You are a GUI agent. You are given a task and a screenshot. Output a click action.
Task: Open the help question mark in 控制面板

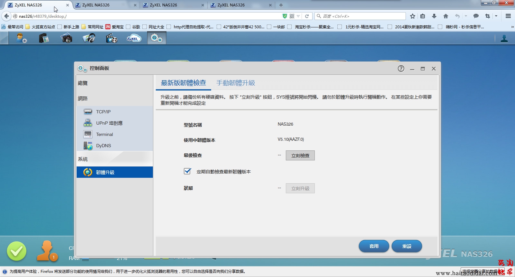401,69
